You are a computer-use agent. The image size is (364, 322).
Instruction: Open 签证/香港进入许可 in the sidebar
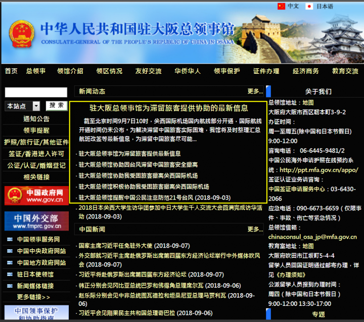click(x=36, y=154)
